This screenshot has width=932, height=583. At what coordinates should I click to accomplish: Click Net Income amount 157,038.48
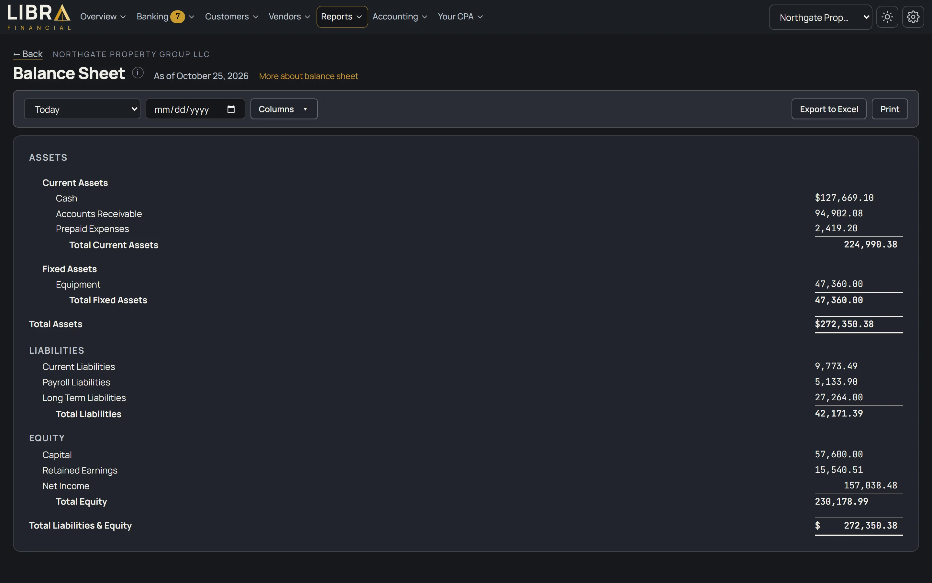tap(871, 486)
